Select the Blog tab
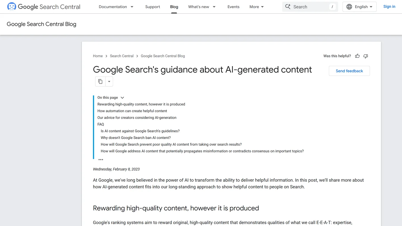Screen dimensions: 402x226 [x=174, y=7]
